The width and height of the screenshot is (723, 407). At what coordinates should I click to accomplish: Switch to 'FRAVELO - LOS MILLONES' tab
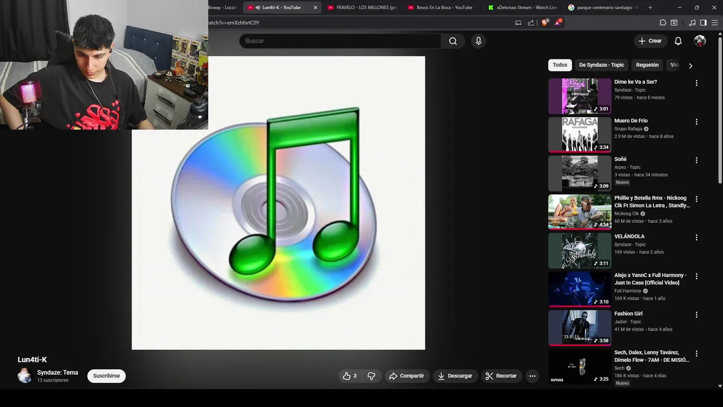(x=363, y=7)
